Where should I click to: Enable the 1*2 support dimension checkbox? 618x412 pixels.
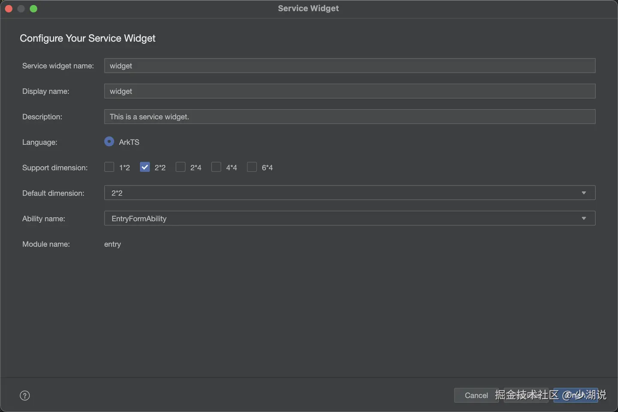coord(109,167)
